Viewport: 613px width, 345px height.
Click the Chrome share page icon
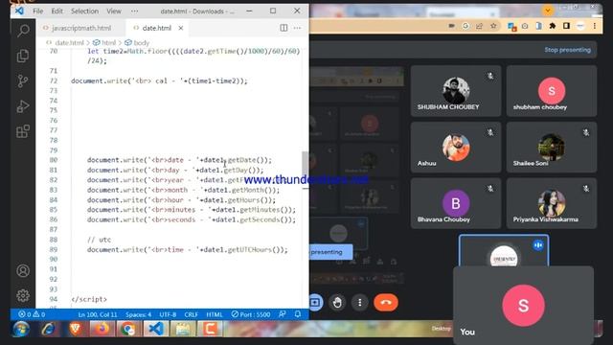pos(479,26)
